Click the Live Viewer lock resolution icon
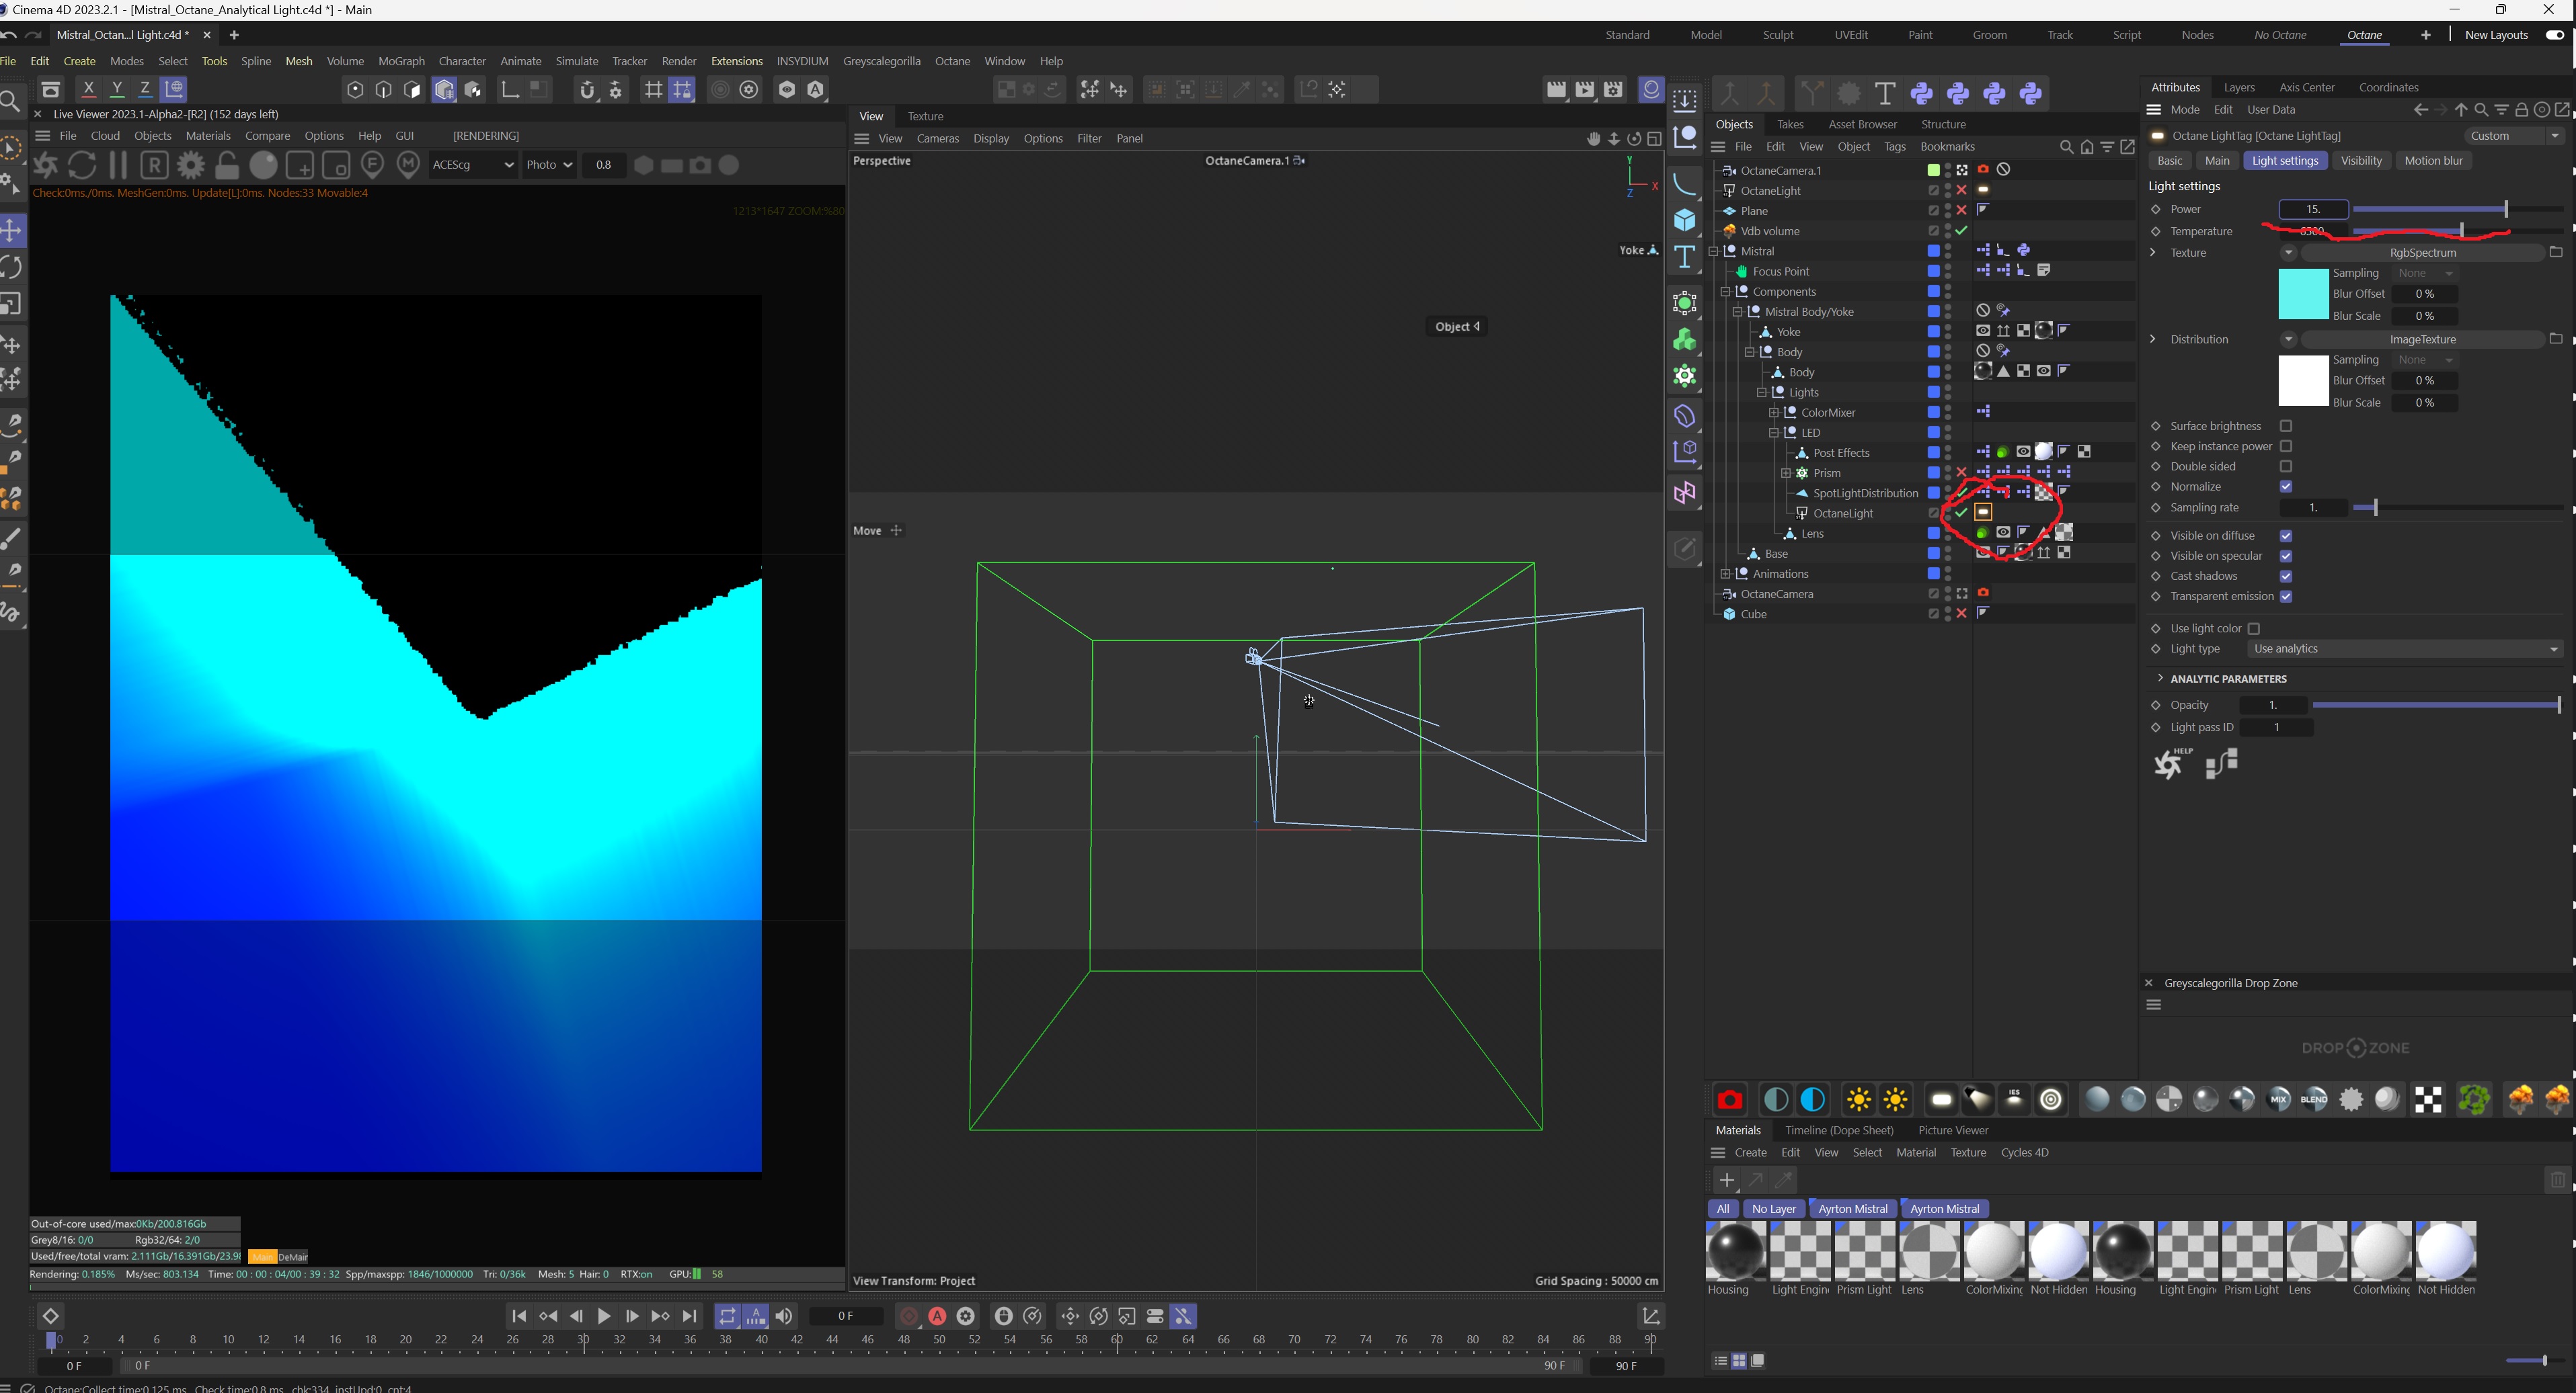 227,165
